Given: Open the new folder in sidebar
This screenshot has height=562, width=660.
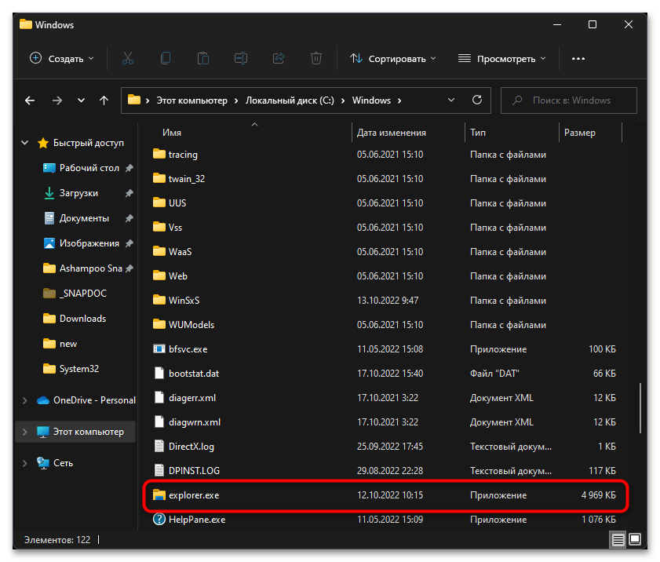Looking at the screenshot, I should [x=68, y=344].
